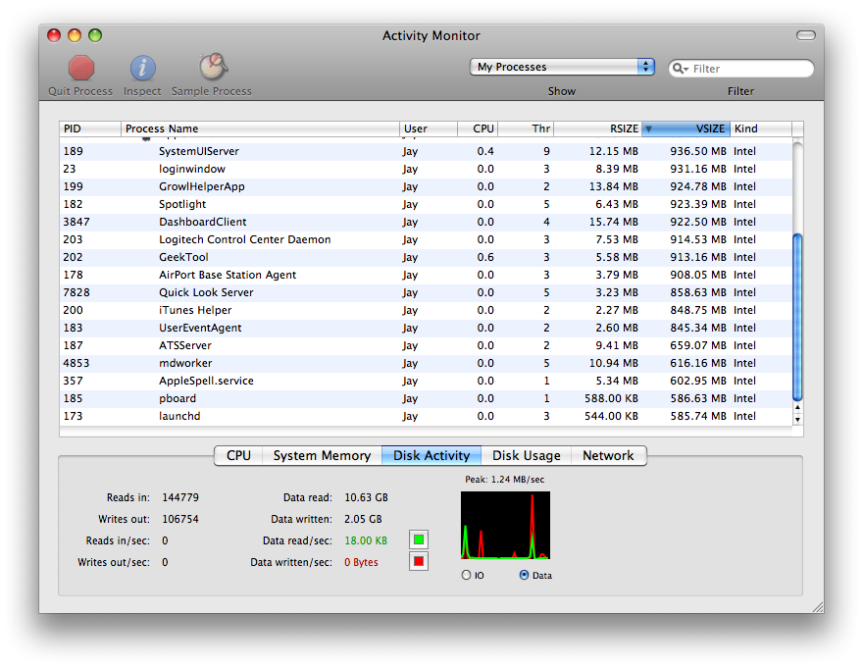Click the Data read value 10.63 GB

(x=366, y=497)
